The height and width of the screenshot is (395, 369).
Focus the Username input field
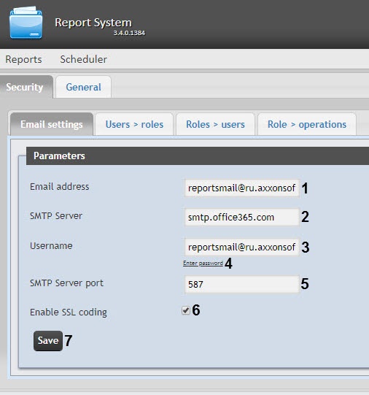click(241, 247)
